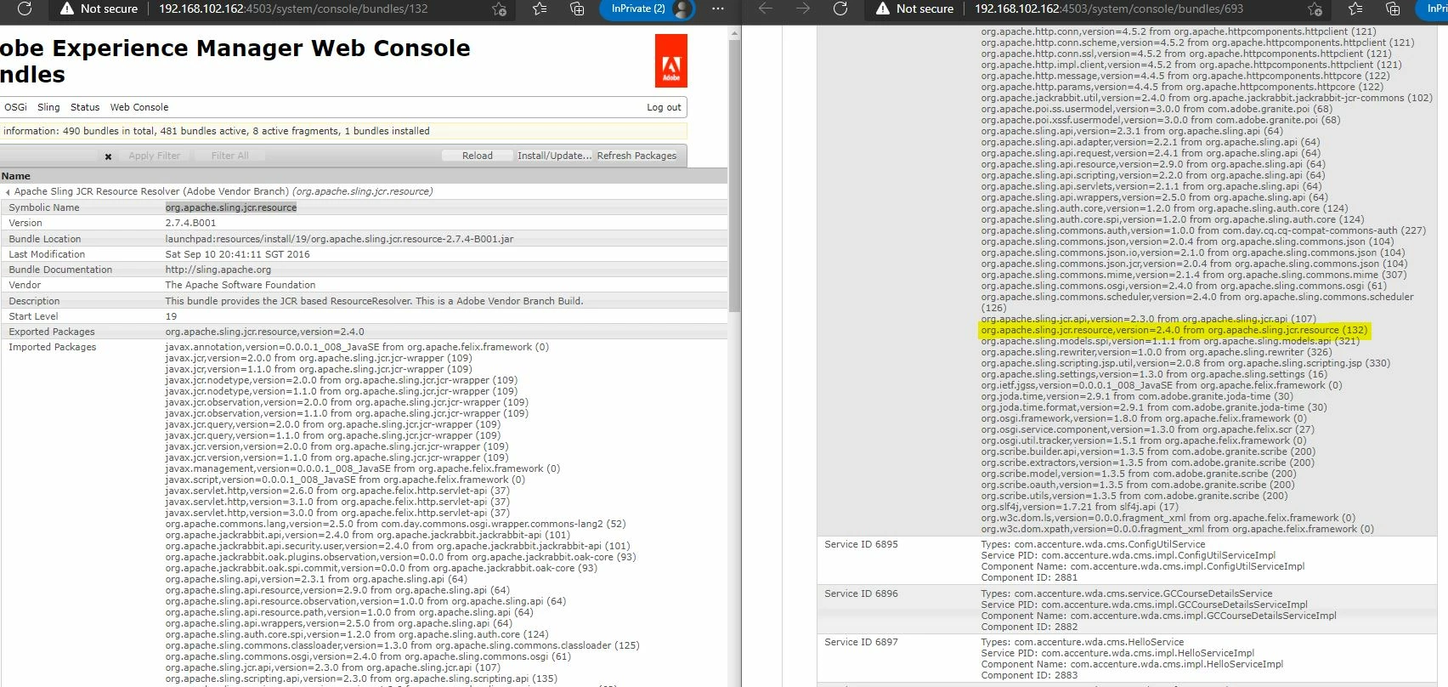
Task: Open the http://sling.apache.org documentation link
Action: tap(218, 270)
